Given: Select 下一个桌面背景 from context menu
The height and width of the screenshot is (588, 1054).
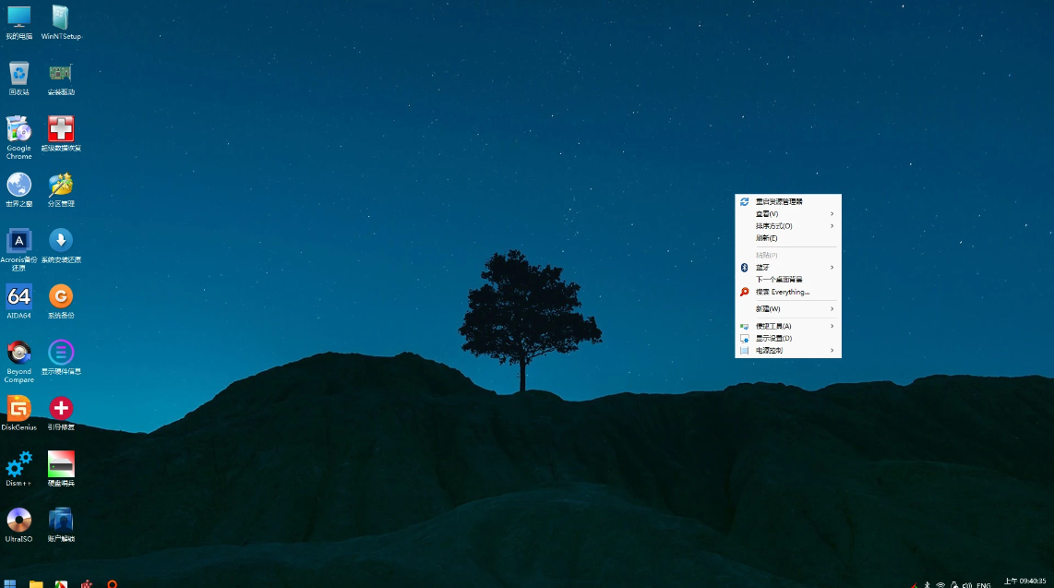Looking at the screenshot, I should pos(779,279).
